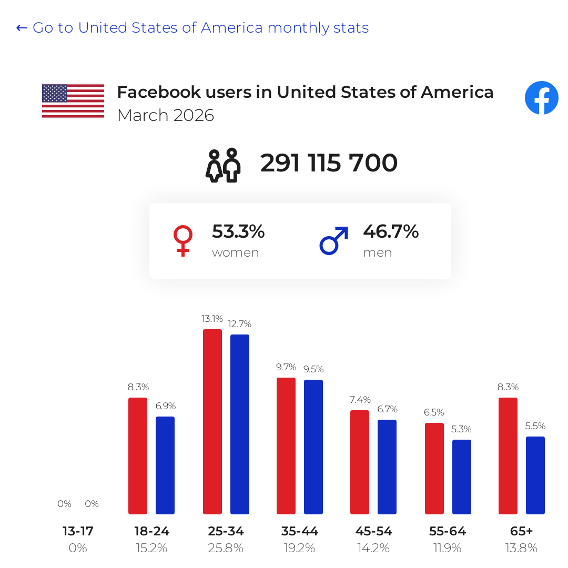568x568 pixels.
Task: Select the red 25-34 women bar
Action: click(x=212, y=422)
